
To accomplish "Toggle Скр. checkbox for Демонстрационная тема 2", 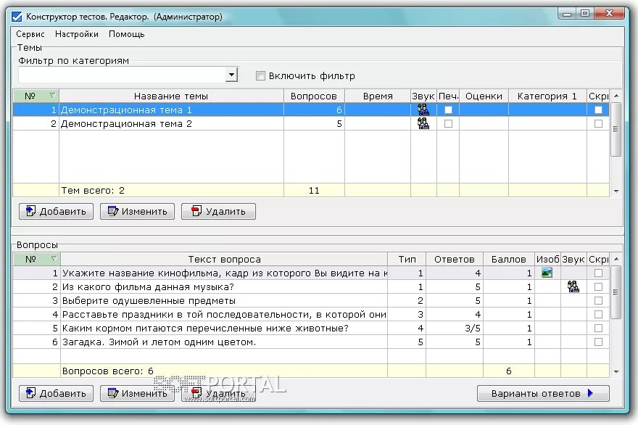I will (598, 123).
